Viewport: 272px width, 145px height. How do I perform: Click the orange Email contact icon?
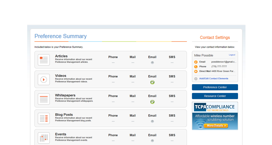click(x=196, y=62)
